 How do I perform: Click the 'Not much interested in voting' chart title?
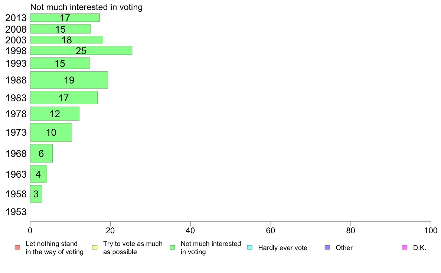point(86,7)
